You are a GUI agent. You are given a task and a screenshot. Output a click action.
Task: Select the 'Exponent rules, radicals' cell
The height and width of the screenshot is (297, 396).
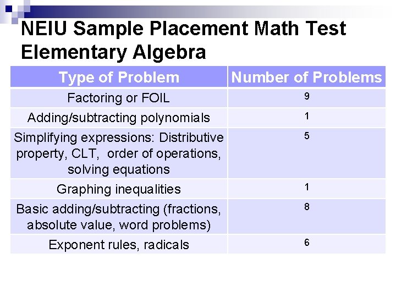[x=119, y=245]
